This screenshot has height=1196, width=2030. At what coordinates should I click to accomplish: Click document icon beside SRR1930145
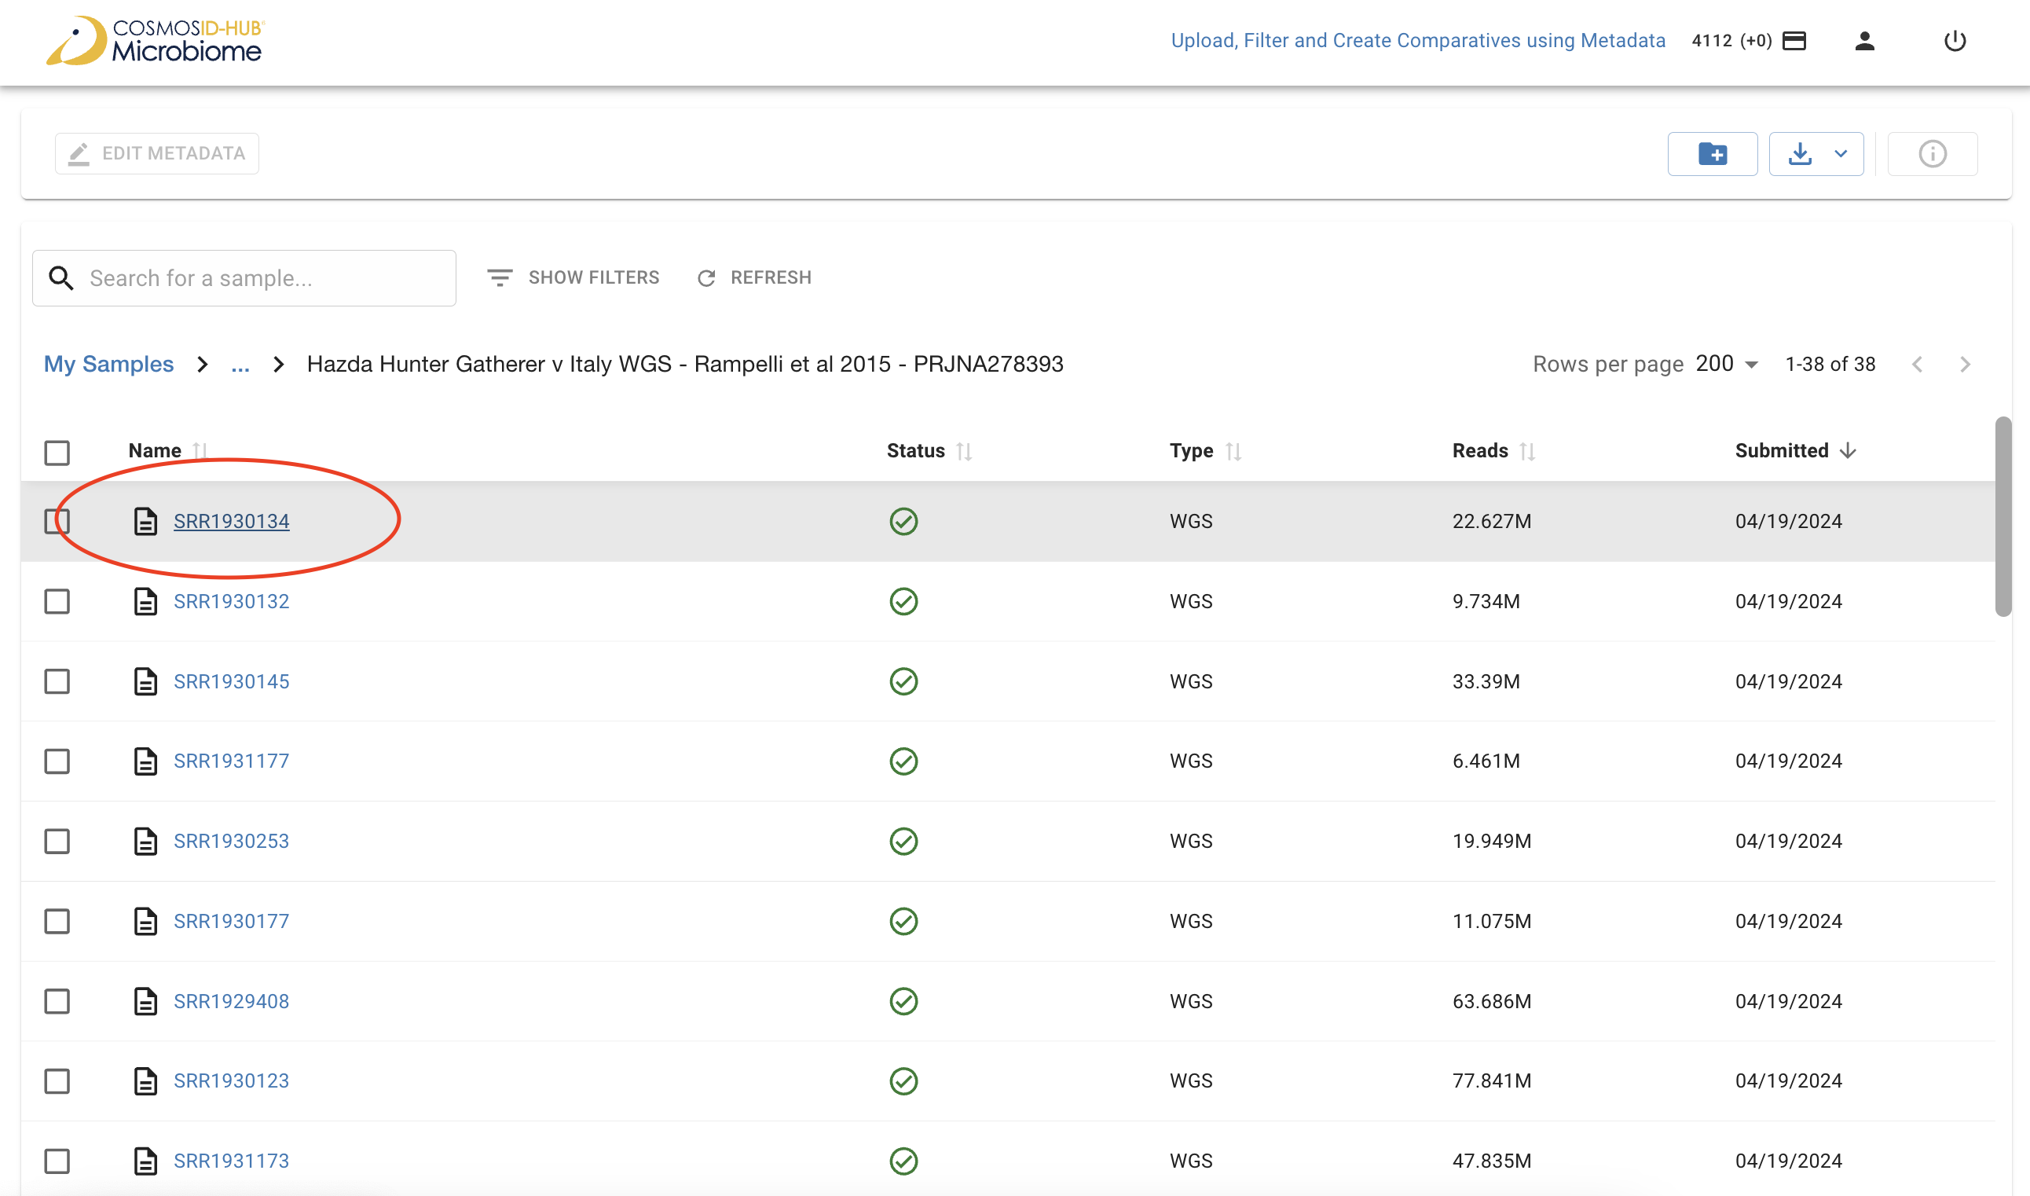145,682
